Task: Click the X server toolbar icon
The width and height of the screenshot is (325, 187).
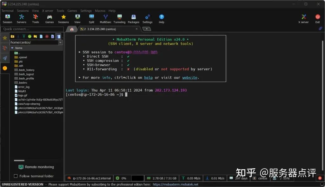Action: pyautogui.click(x=303, y=19)
